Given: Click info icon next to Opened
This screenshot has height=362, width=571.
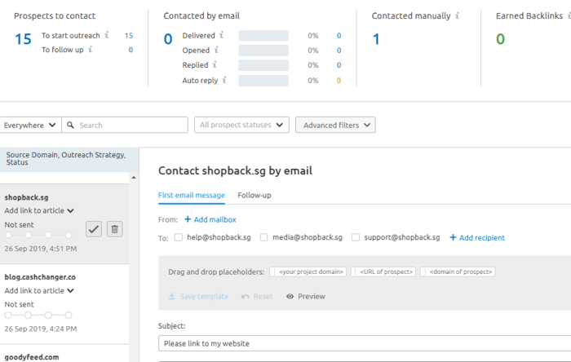Looking at the screenshot, I should pos(216,50).
